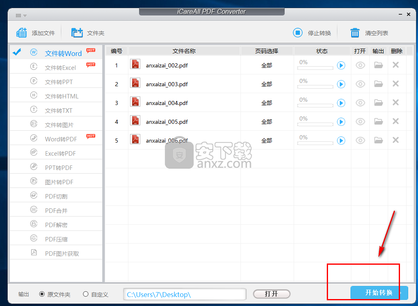Open the PDF切割 split tool
The width and height of the screenshot is (418, 306).
point(56,195)
